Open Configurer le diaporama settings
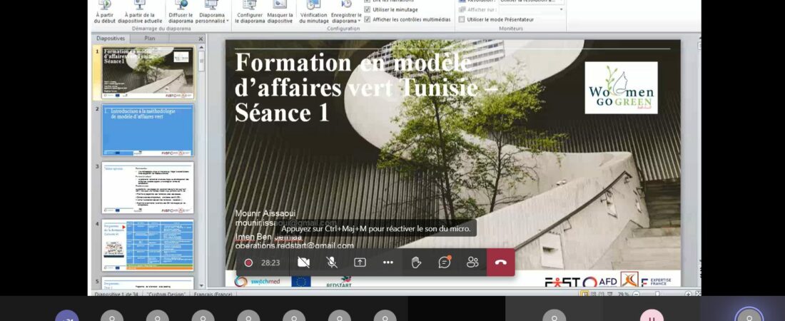Image resolution: width=785 pixels, height=321 pixels. [249, 12]
